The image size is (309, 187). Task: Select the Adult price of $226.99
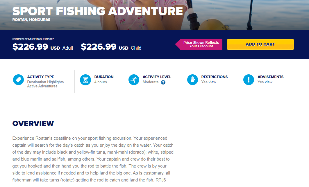pyautogui.click(x=30, y=46)
